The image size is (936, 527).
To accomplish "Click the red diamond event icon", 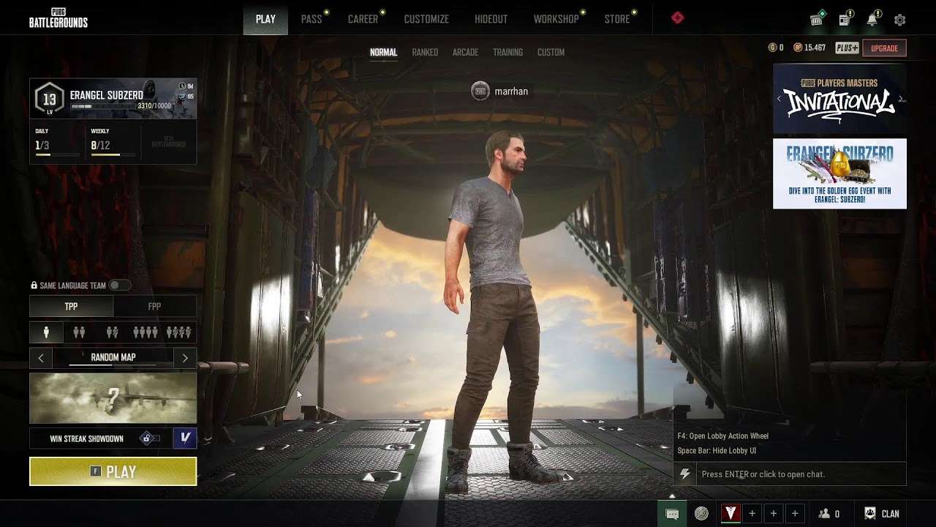I will [x=677, y=18].
